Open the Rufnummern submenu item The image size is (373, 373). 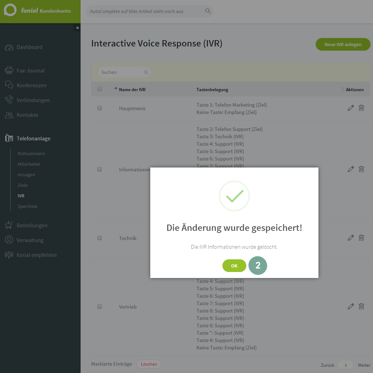(x=31, y=153)
